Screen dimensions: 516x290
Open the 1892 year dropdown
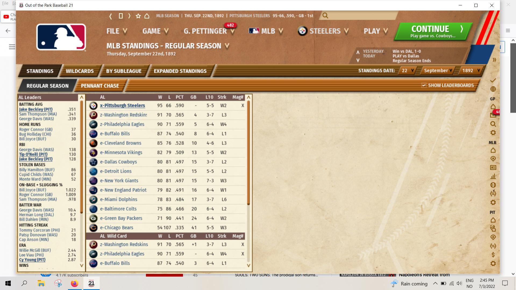(471, 71)
